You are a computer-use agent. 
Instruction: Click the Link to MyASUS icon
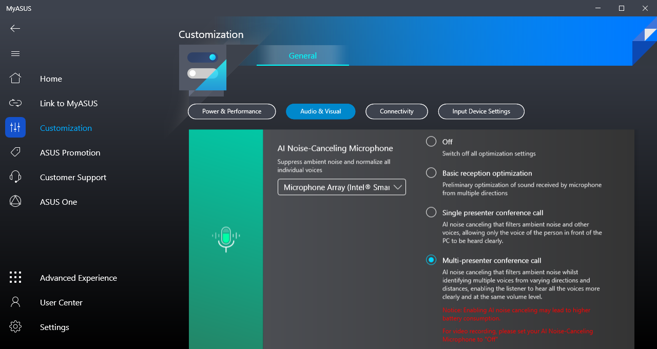point(15,103)
